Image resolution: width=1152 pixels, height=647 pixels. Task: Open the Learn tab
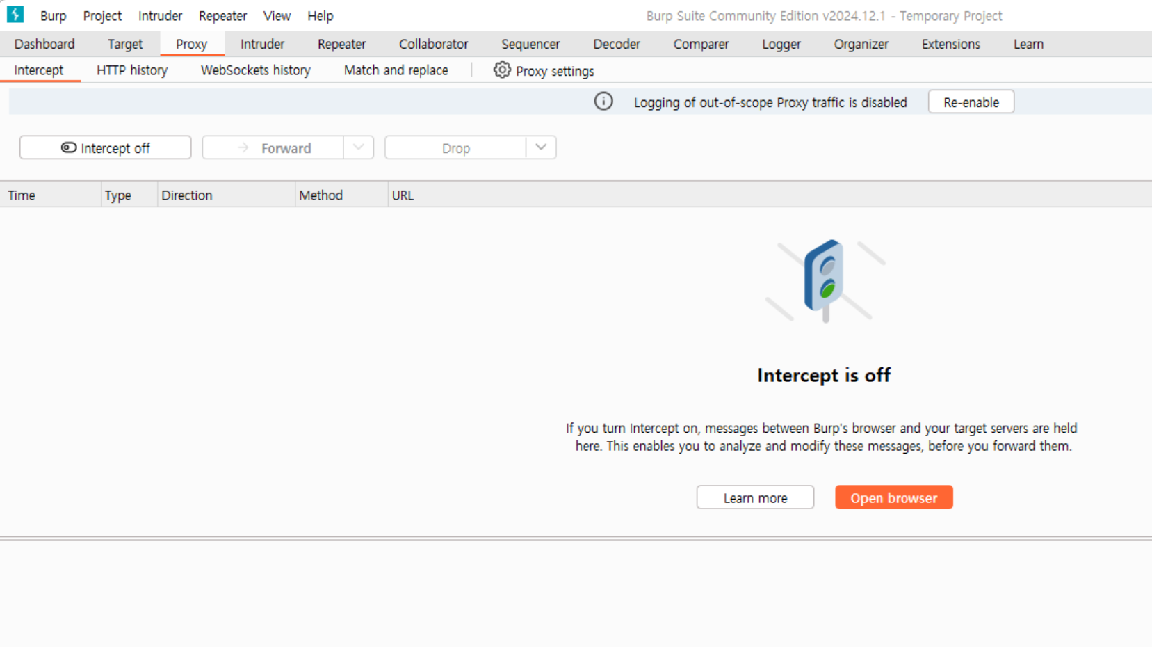1028,44
